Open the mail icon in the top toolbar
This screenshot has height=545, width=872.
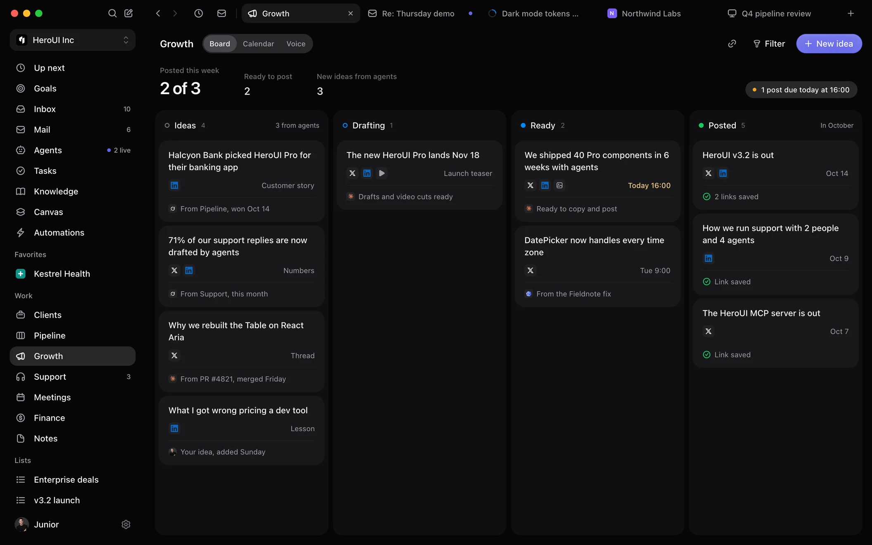point(222,13)
